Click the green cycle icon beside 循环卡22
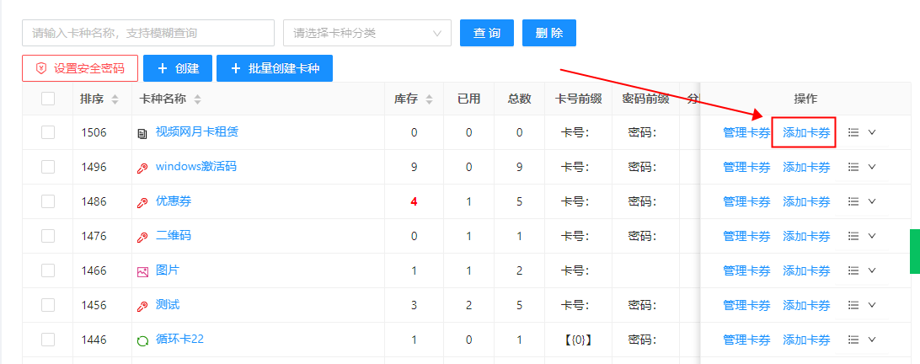Screen dimensions: 920x364 point(142,341)
